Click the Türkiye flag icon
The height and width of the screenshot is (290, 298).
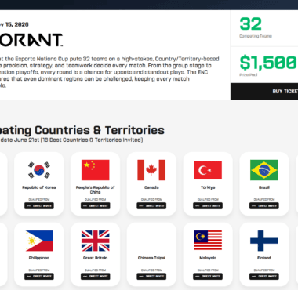208,170
